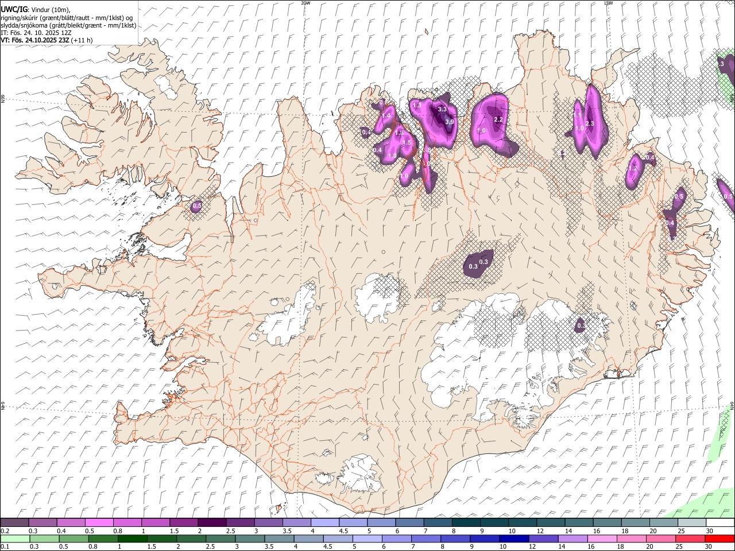Pick the lower-row legend swatch starting at 0.8
The width and height of the screenshot is (735, 551).
[x=103, y=538]
